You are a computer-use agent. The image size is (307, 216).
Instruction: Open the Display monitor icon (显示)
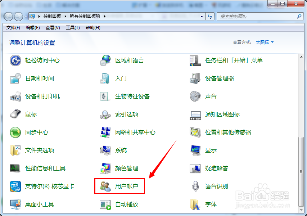coord(195,150)
